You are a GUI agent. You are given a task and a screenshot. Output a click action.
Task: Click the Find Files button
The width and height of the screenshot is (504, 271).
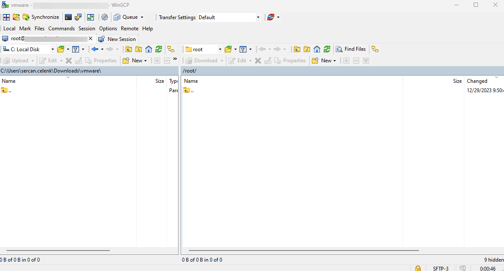[x=351, y=49]
